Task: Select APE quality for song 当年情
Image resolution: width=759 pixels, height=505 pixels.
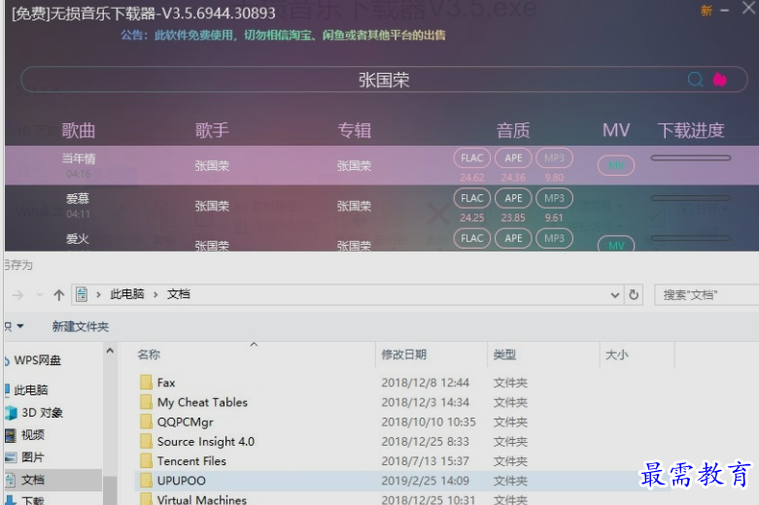Action: (x=513, y=158)
